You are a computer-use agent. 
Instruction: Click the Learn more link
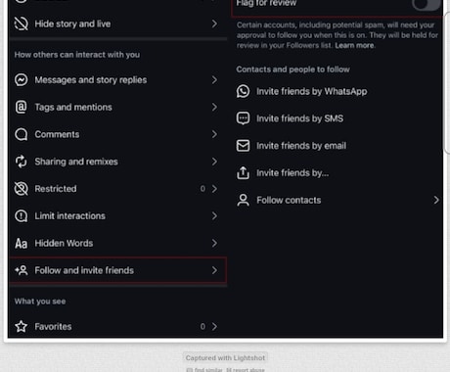click(x=354, y=45)
